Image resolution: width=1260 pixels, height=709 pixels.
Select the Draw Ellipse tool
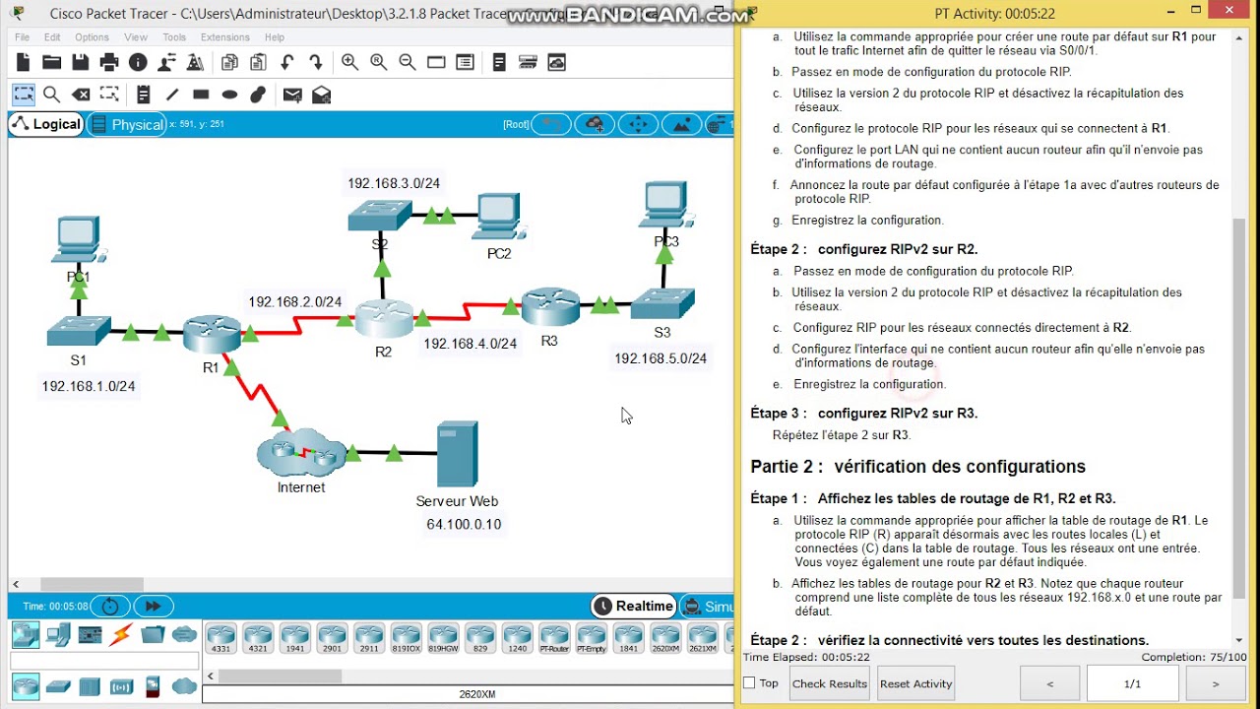click(229, 95)
